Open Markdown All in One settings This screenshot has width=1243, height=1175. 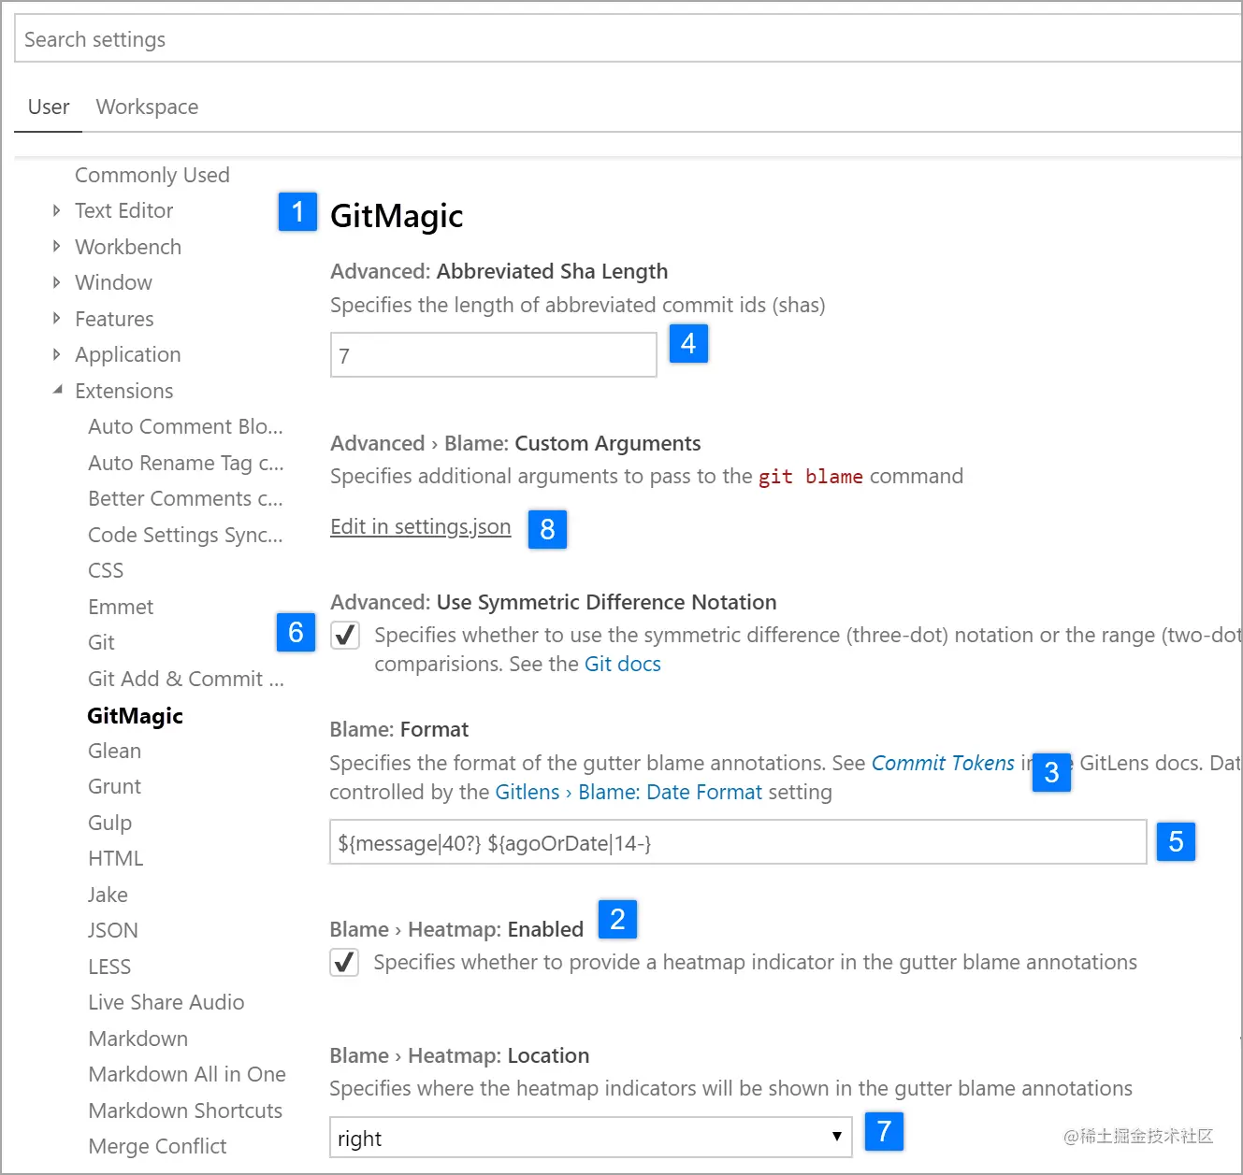tap(187, 1074)
